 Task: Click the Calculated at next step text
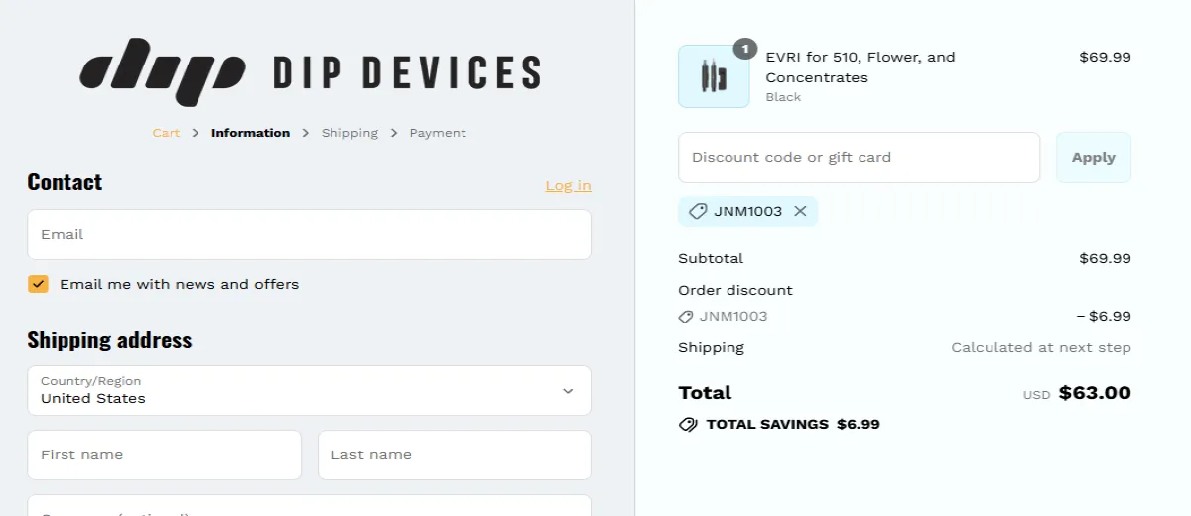point(1041,347)
